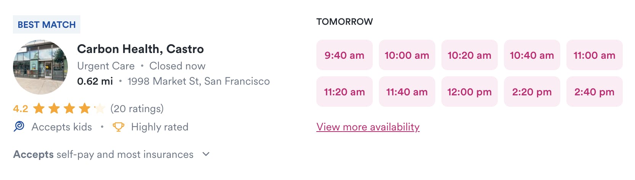The width and height of the screenshot is (635, 180).
Task: Pick the 2:20 pm appointment slot
Action: pyautogui.click(x=532, y=92)
